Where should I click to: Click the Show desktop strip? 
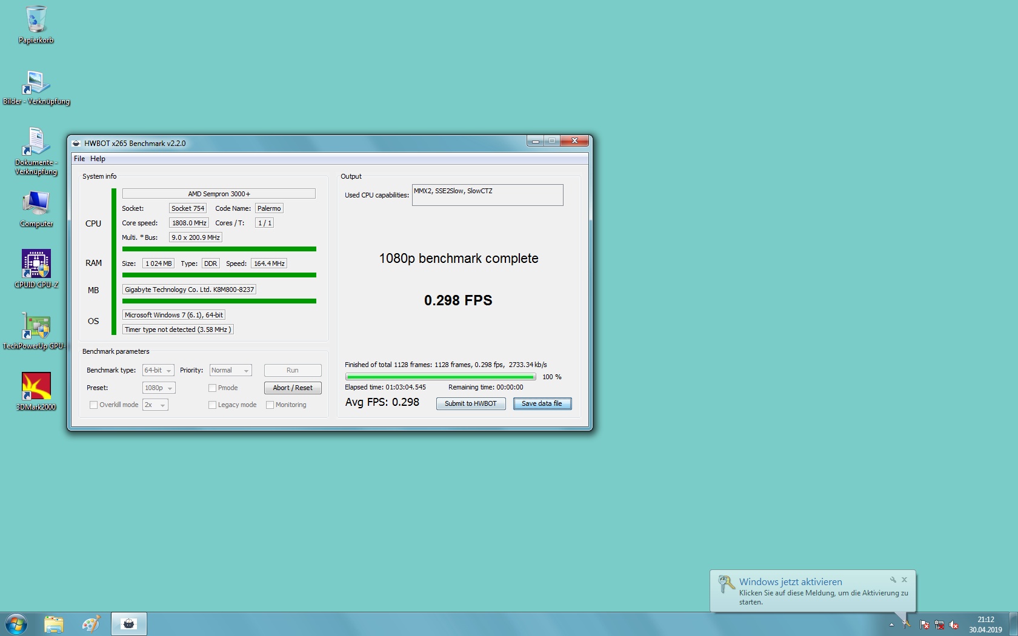tap(1013, 624)
